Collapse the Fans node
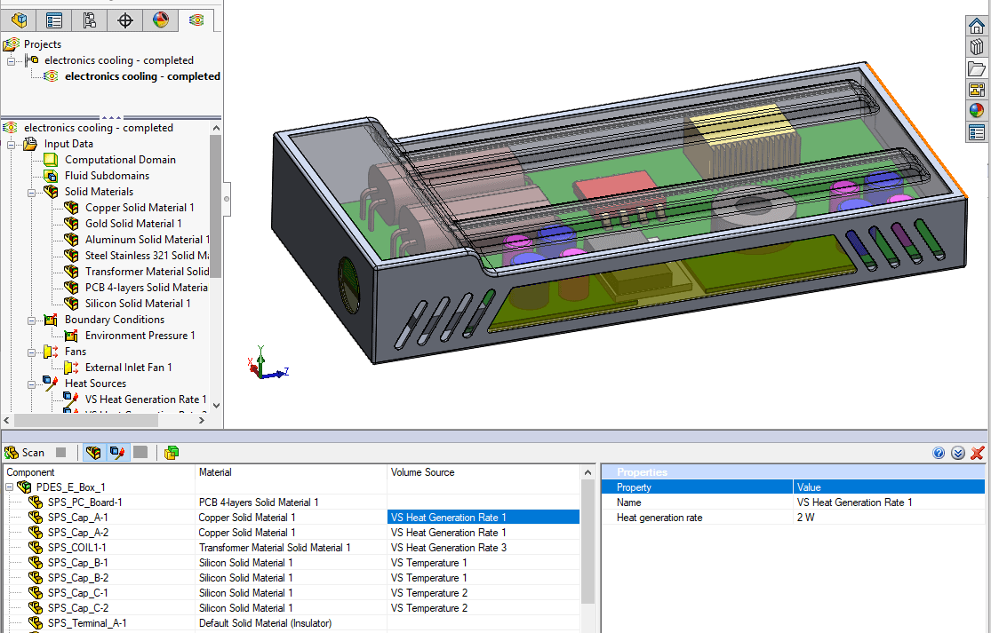The height and width of the screenshot is (633, 991). tap(31, 352)
